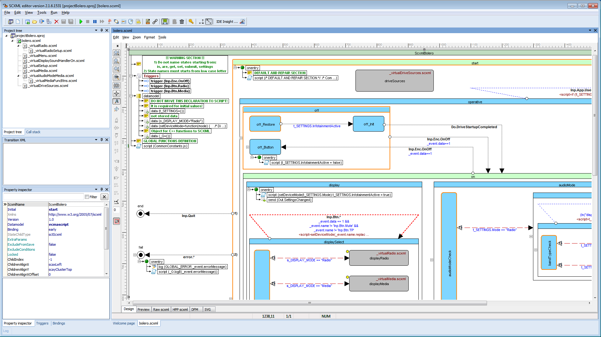
Task: Click the clear filter X button
Action: click(104, 197)
